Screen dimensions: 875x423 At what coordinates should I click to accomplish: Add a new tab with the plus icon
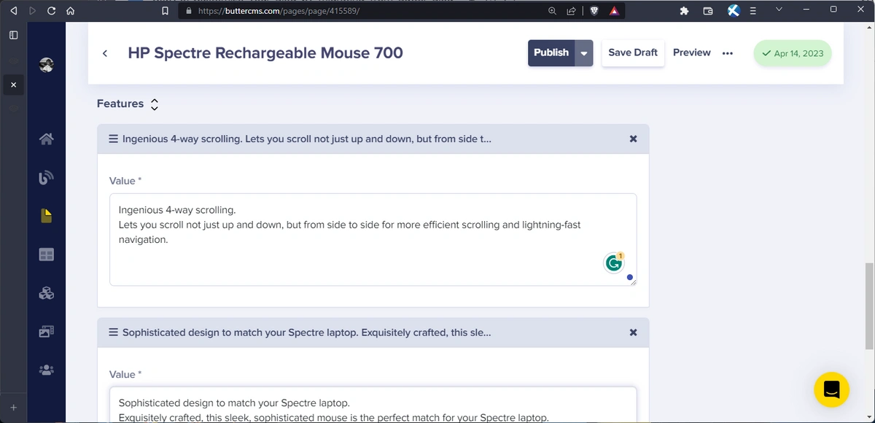pyautogui.click(x=14, y=407)
